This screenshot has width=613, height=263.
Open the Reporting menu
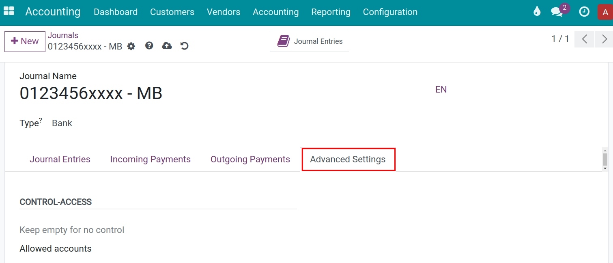tap(331, 12)
